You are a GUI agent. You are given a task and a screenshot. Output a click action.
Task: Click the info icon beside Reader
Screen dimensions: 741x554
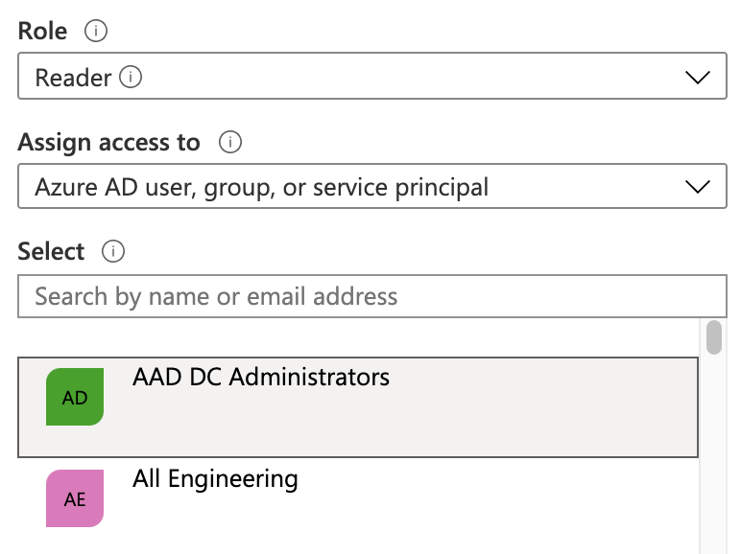point(132,77)
